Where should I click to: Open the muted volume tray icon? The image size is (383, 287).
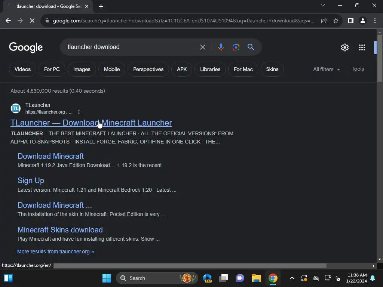click(x=337, y=278)
